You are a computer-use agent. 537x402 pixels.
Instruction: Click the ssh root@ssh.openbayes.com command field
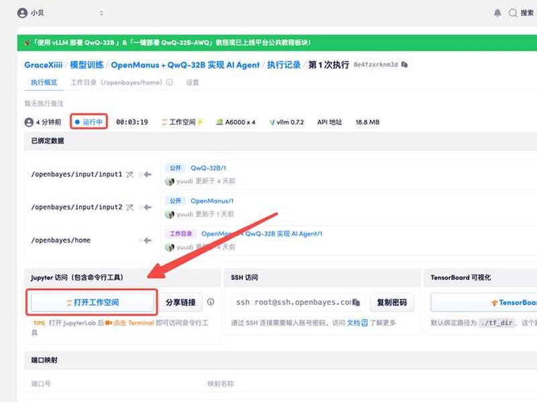coord(297,302)
